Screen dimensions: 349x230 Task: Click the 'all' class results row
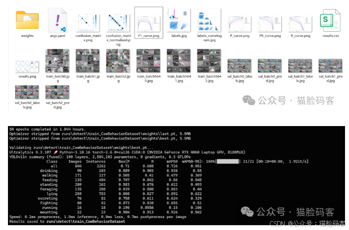pyautogui.click(x=126, y=166)
